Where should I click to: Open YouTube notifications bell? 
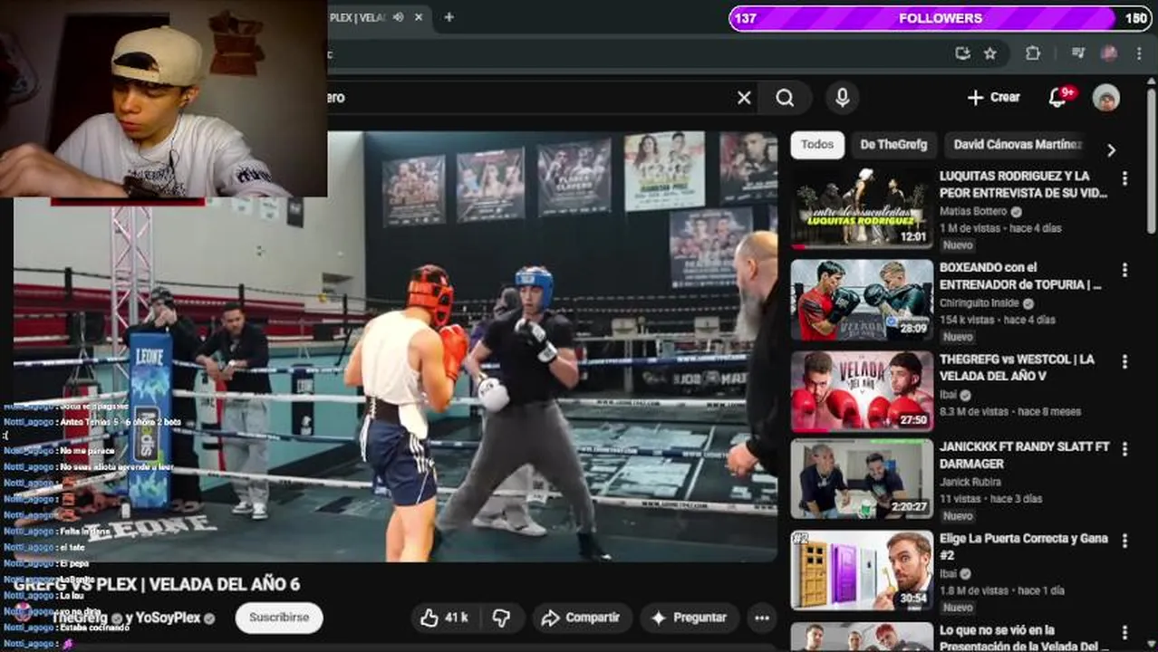pos(1058,98)
